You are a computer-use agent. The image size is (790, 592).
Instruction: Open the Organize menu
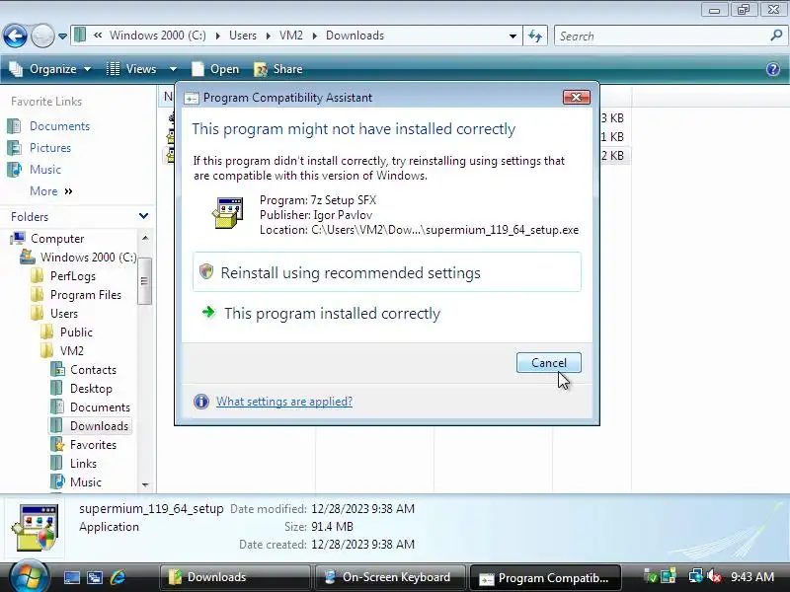[50, 69]
